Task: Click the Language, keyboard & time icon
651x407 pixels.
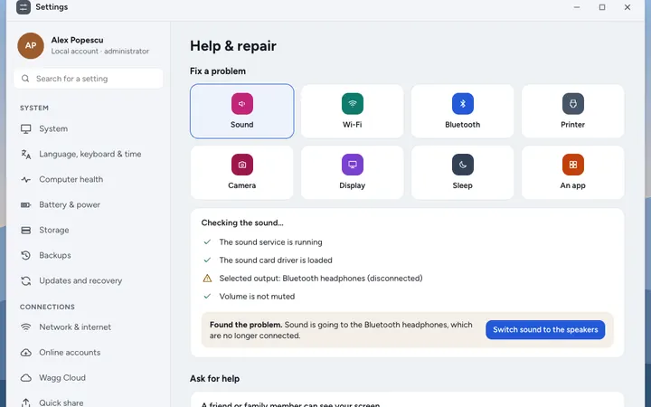Action: (x=25, y=154)
